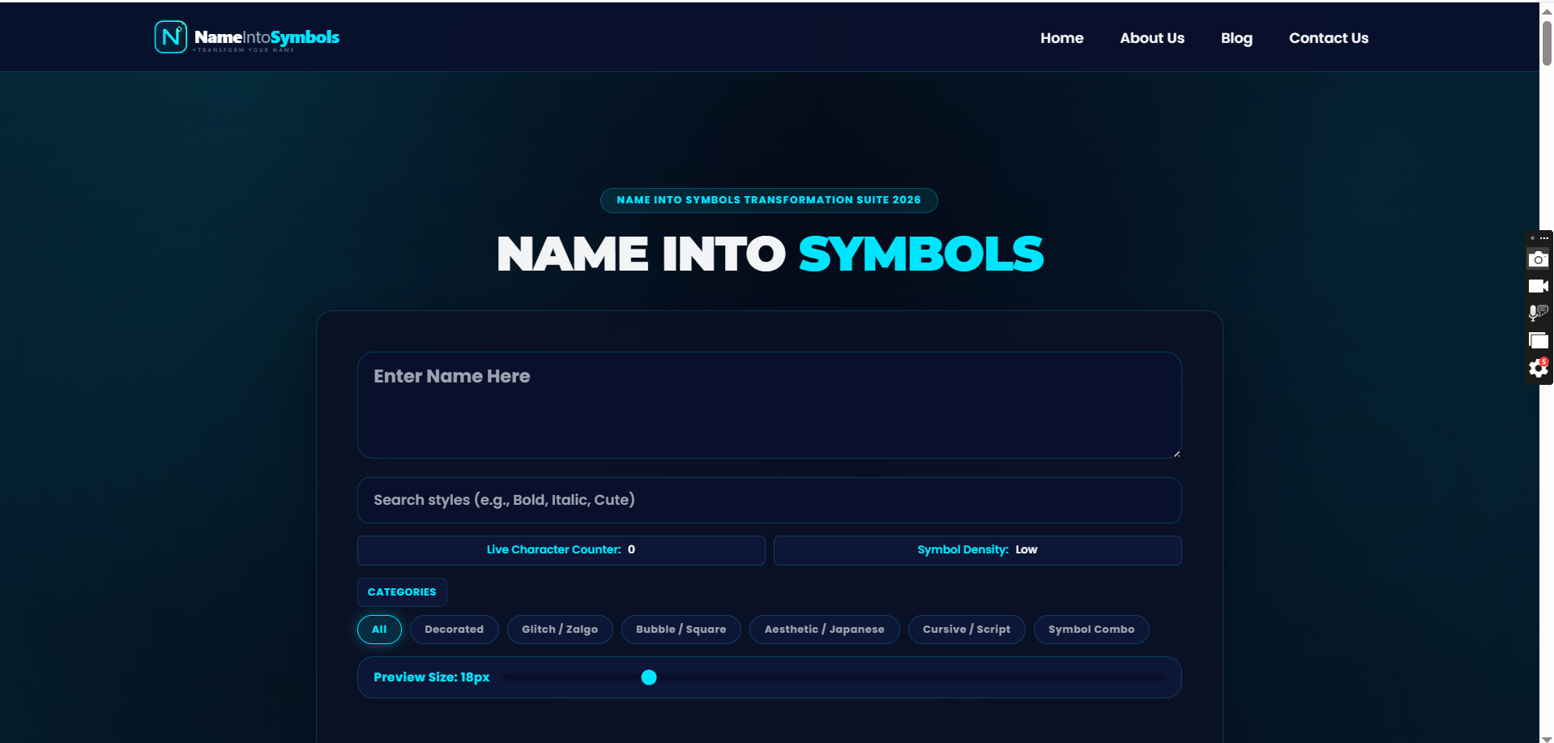
Task: Click the stacked windows icon in side panel
Action: [1538, 340]
